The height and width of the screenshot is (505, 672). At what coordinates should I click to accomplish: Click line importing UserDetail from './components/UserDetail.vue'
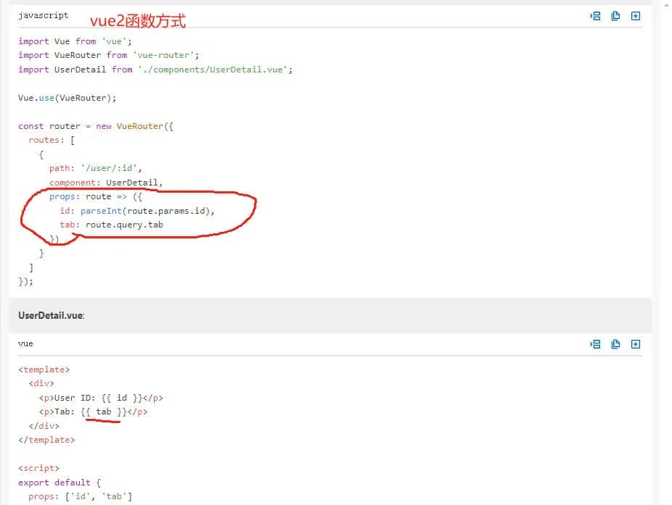155,70
